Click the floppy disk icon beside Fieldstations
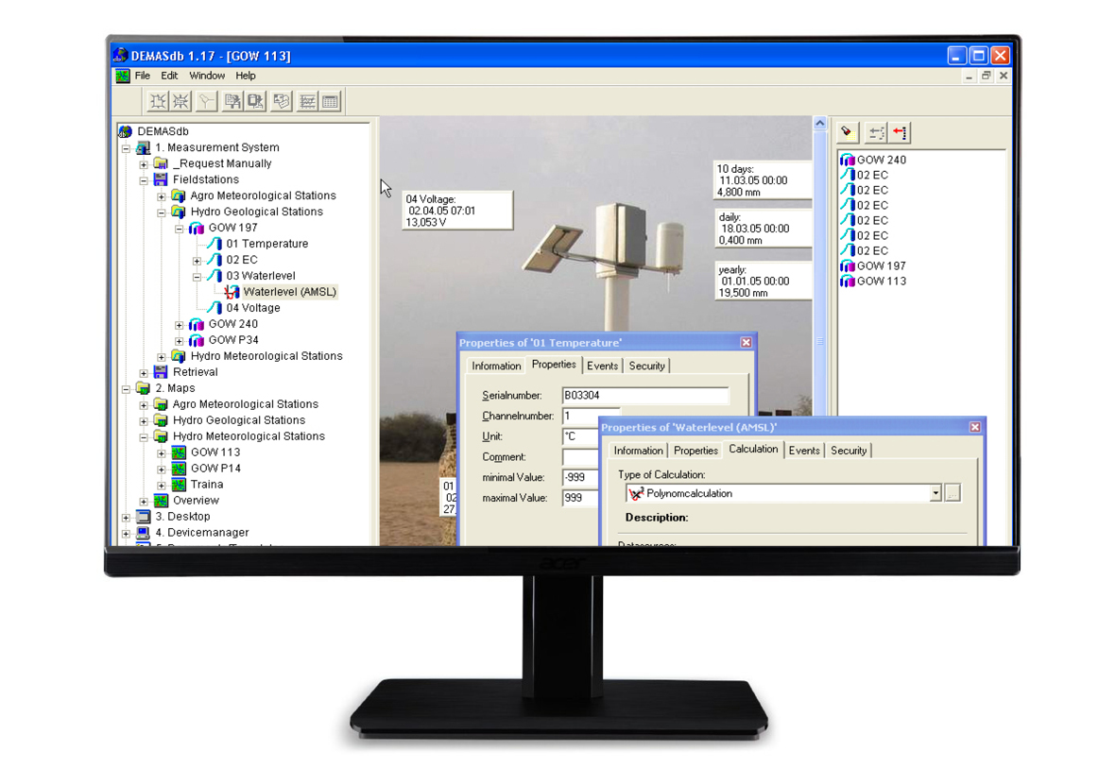This screenshot has width=1116, height=768. 161,179
